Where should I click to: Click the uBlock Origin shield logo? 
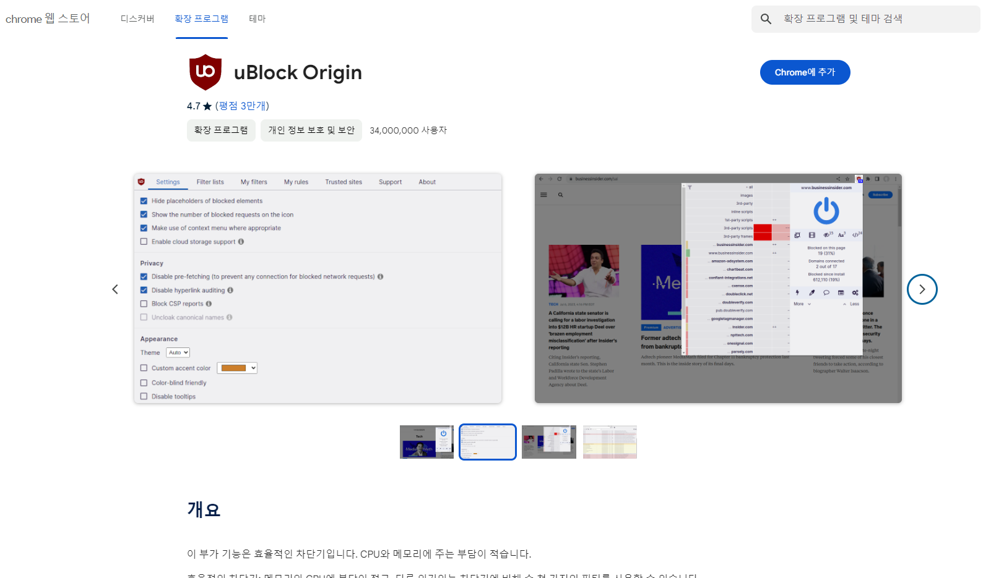[206, 72]
